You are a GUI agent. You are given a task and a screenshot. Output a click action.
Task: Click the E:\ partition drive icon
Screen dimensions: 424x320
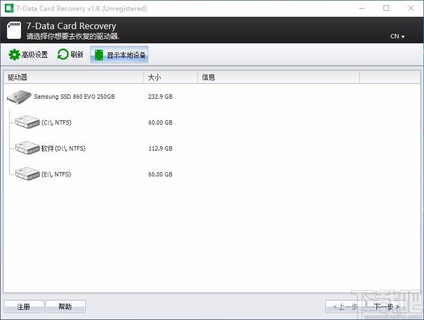28,174
